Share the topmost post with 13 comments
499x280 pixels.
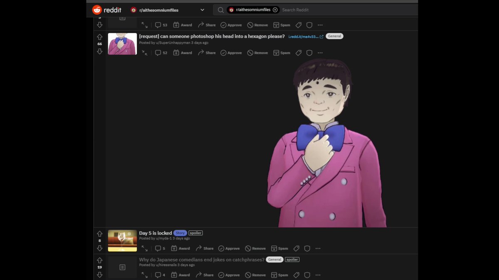(x=207, y=25)
